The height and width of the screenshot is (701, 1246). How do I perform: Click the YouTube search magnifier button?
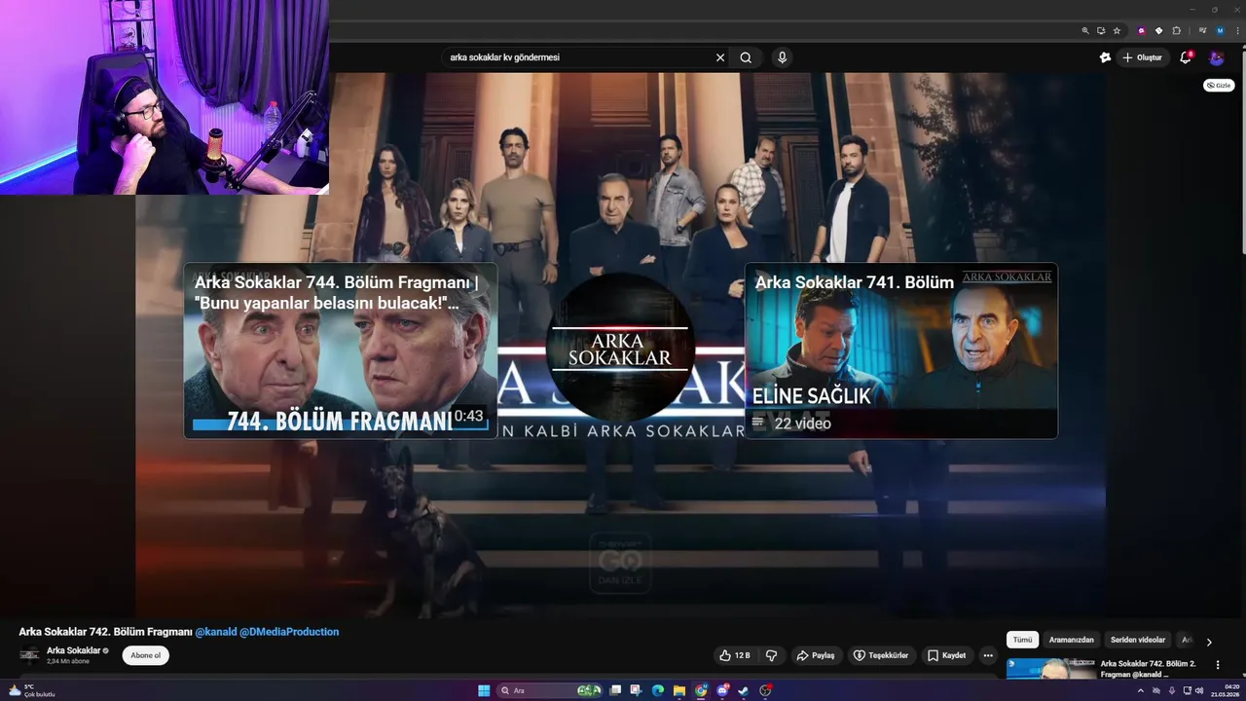tap(746, 57)
